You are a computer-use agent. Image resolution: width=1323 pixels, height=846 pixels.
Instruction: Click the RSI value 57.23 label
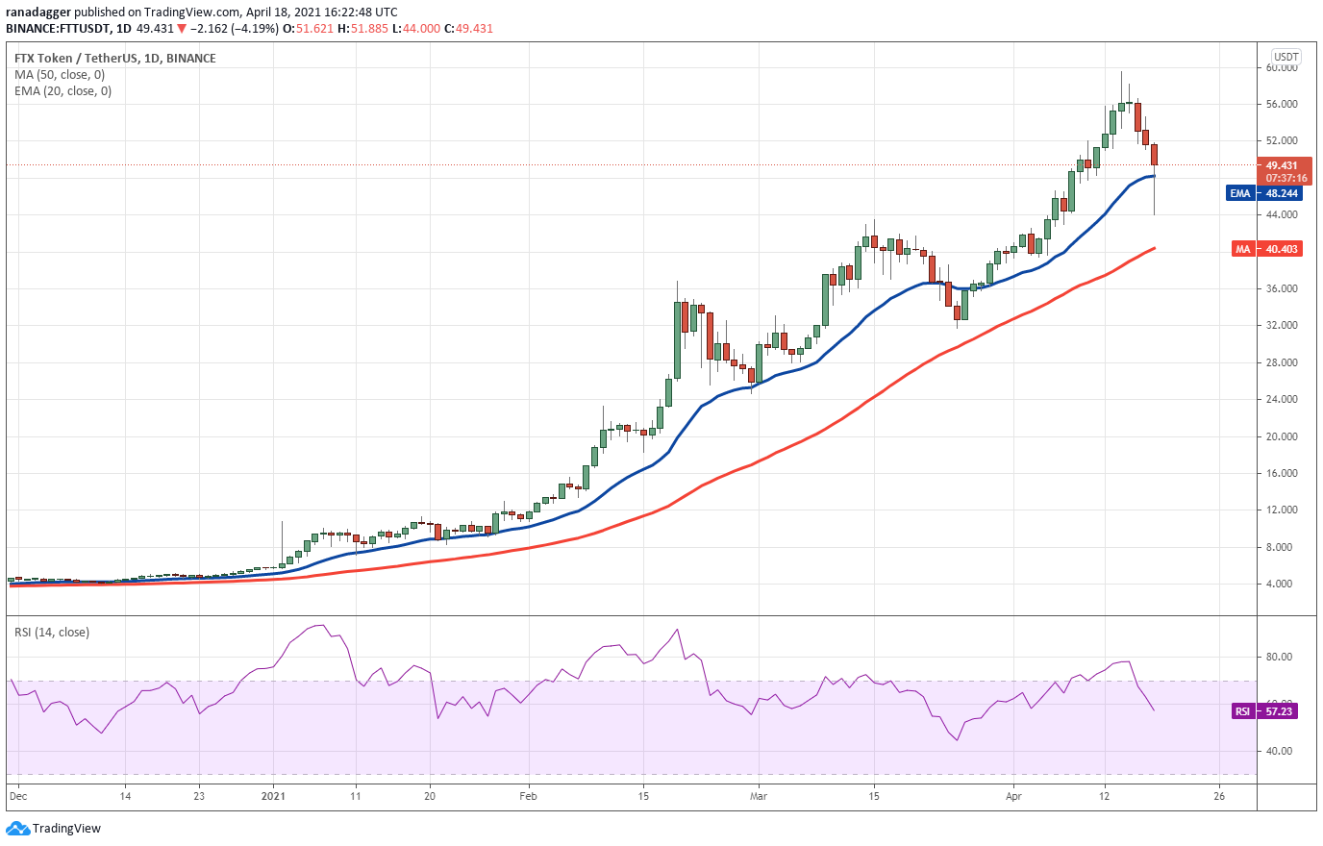coord(1278,711)
